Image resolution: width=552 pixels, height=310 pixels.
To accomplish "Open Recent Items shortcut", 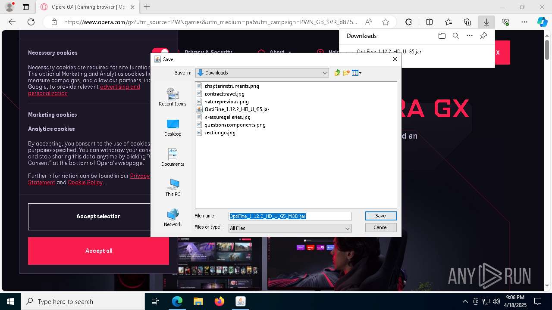I will click(172, 97).
